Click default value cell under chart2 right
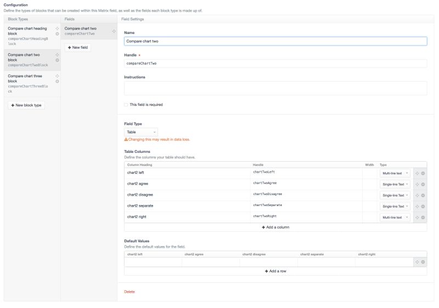 385,262
